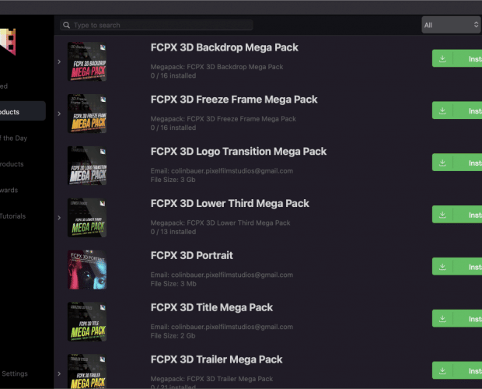Install the FCPX 3D Title Mega Pack
Viewport: 482px width, 389px height.
coord(467,318)
